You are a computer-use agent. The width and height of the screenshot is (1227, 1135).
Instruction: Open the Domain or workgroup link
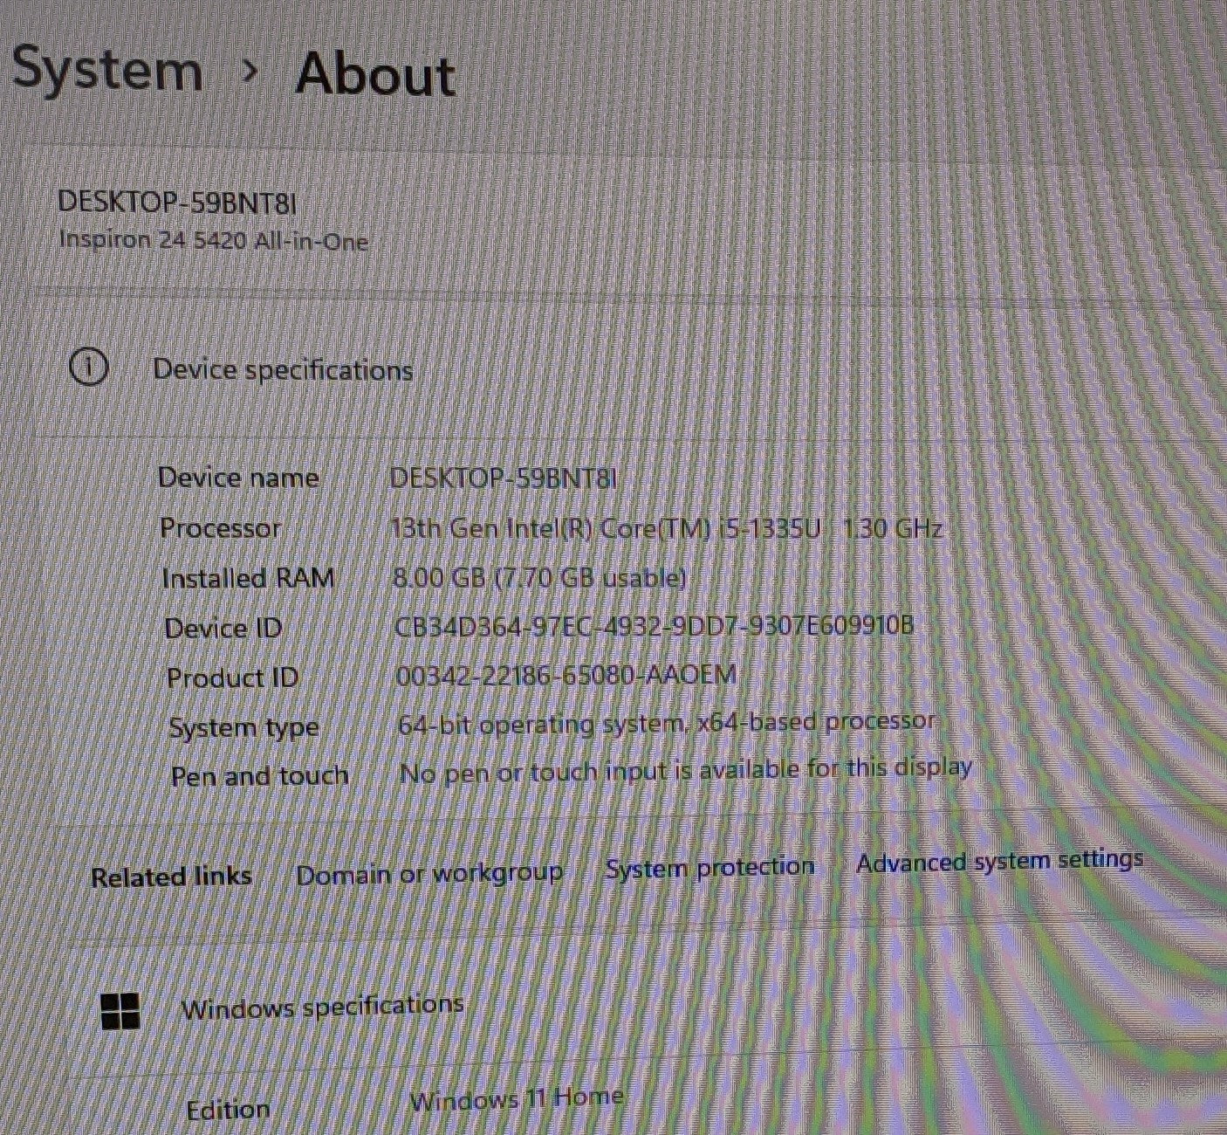pos(429,874)
